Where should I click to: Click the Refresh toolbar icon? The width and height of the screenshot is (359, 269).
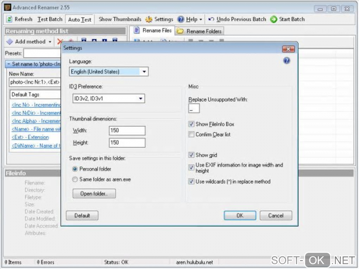click(x=10, y=19)
